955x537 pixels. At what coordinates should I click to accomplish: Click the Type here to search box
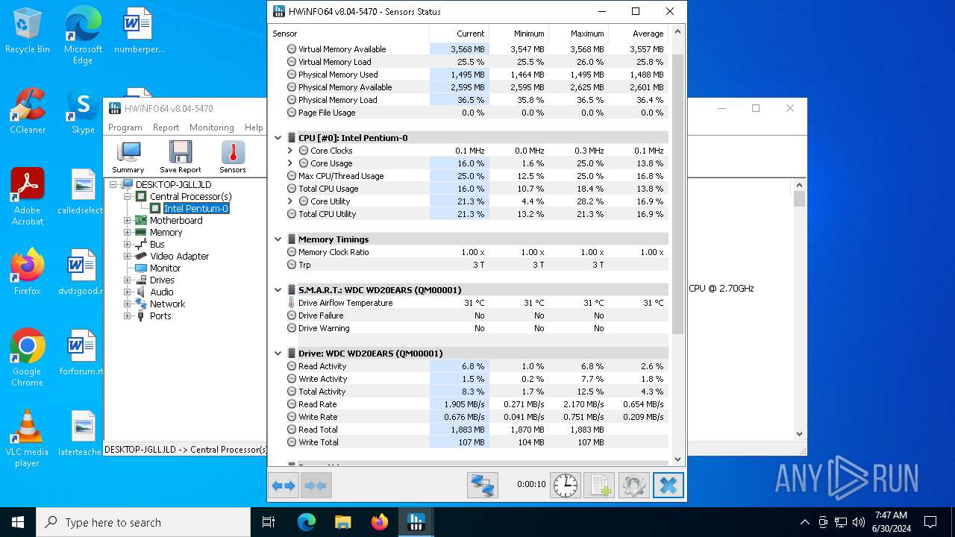click(143, 522)
